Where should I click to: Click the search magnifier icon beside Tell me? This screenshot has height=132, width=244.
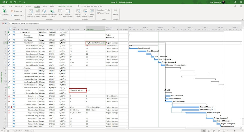coord(78,6)
